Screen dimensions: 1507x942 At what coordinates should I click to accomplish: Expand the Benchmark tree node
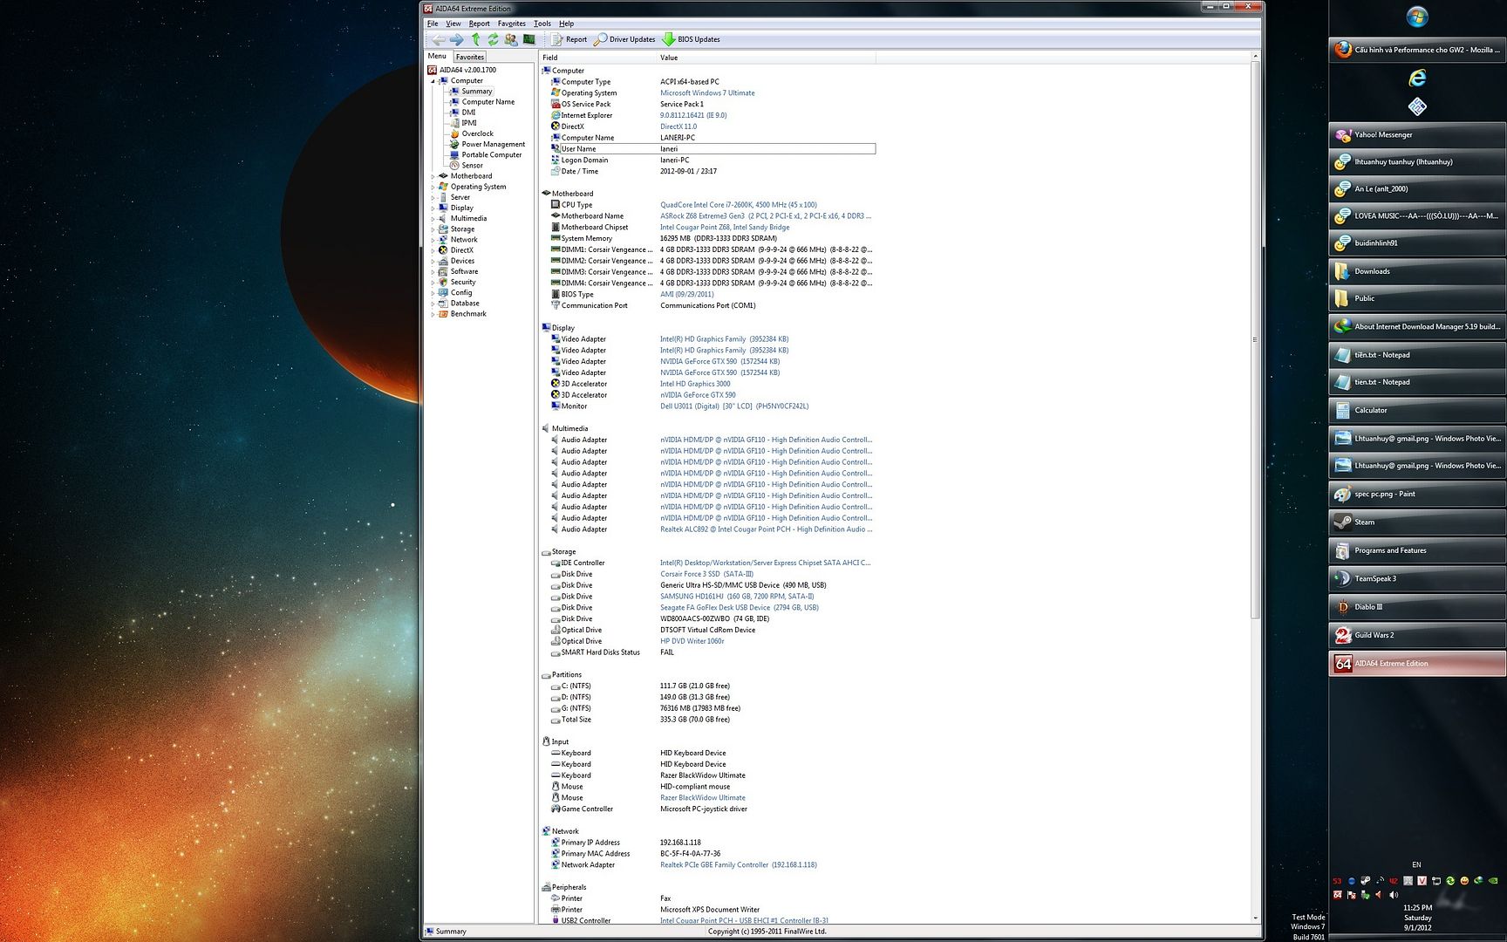tap(433, 314)
